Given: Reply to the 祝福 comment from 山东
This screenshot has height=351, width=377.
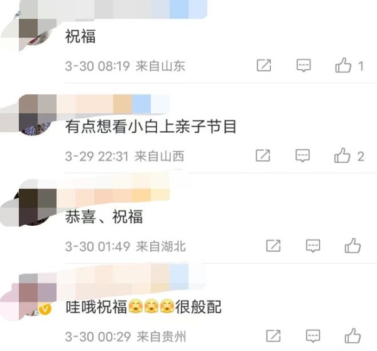Looking at the screenshot, I should point(303,65).
